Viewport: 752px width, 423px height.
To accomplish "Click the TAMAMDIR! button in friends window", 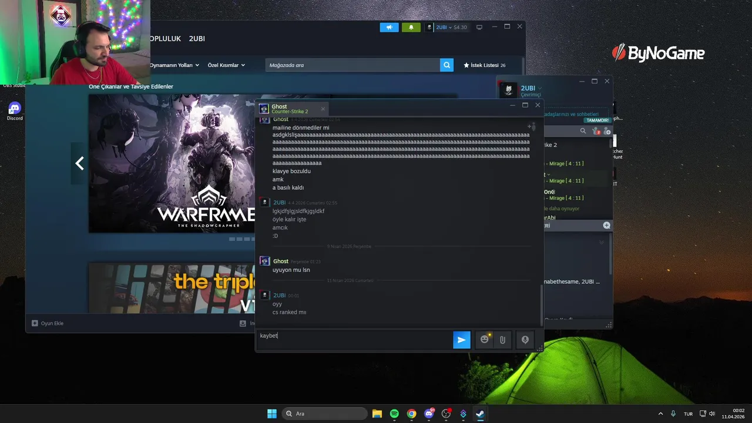I will pyautogui.click(x=596, y=120).
